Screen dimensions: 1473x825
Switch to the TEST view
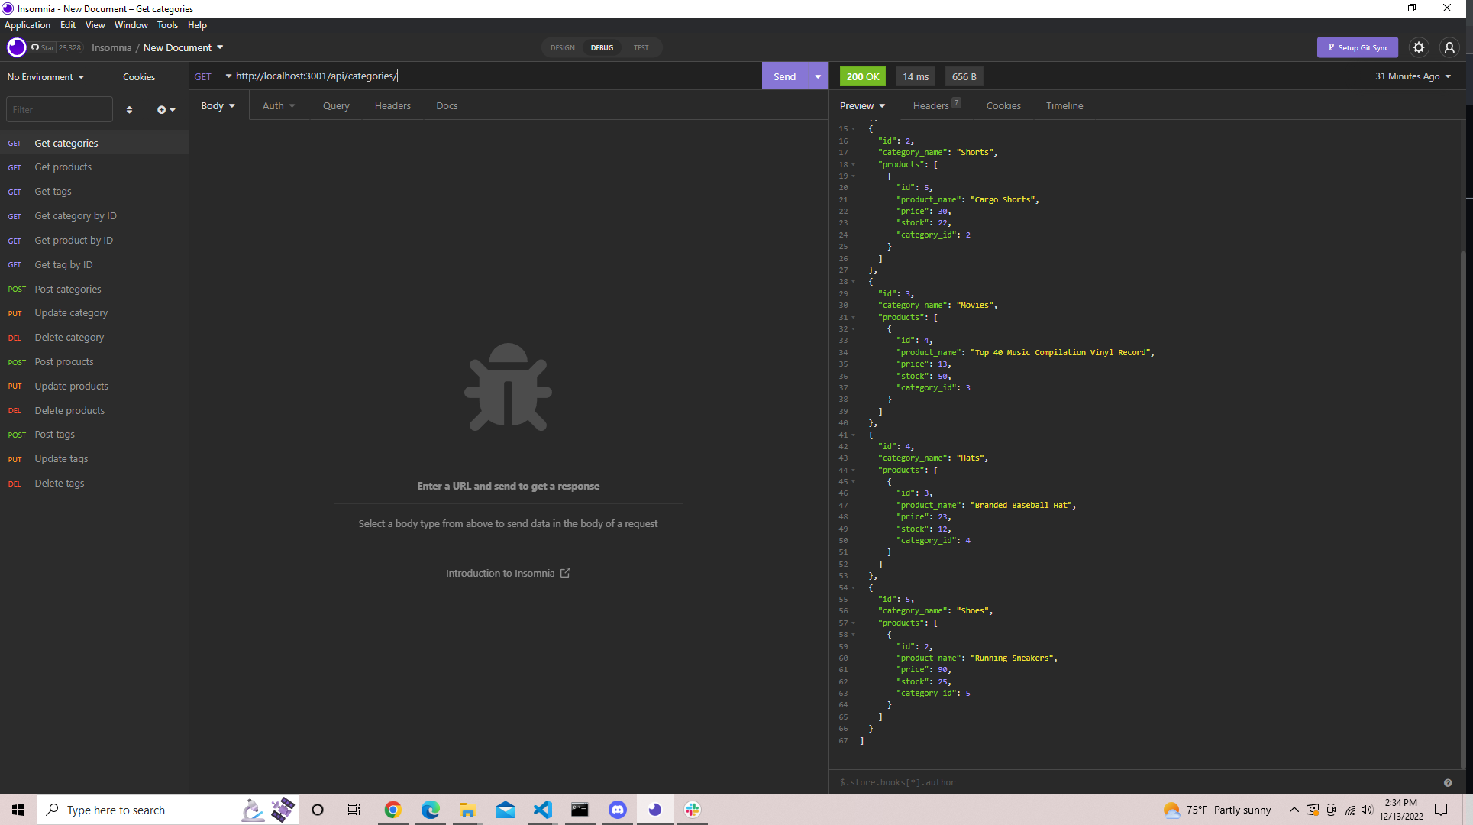click(641, 47)
